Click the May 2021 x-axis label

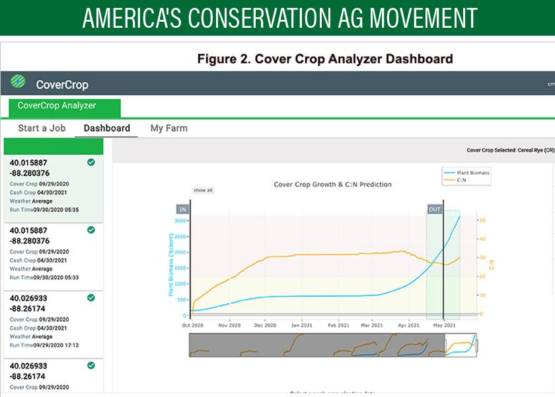[445, 325]
